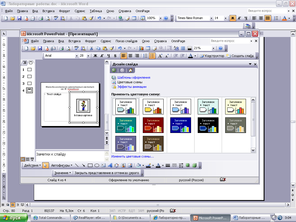
Task: Open Arial font dropdown in PowerPoint
Action: 77,56
